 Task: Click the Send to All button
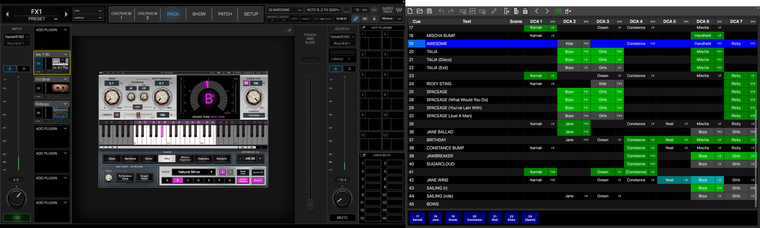(258, 173)
